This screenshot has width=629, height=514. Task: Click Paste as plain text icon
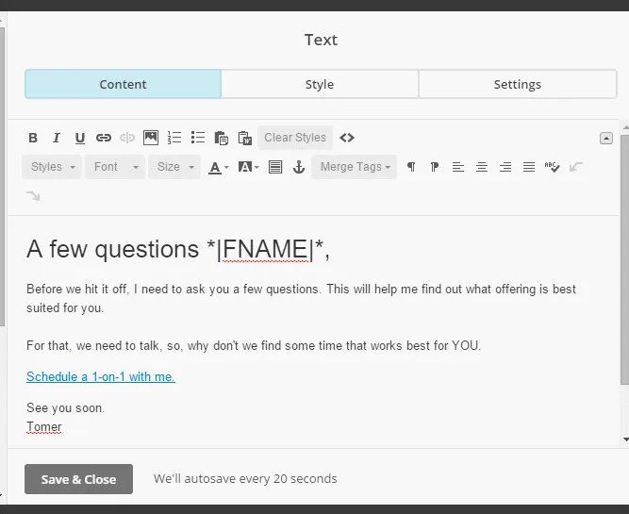point(221,138)
